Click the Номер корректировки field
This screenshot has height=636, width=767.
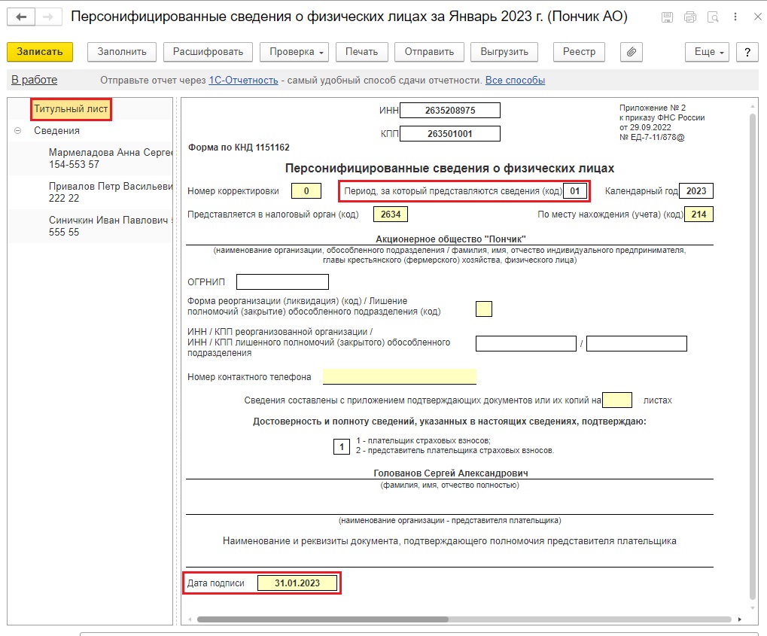[306, 191]
